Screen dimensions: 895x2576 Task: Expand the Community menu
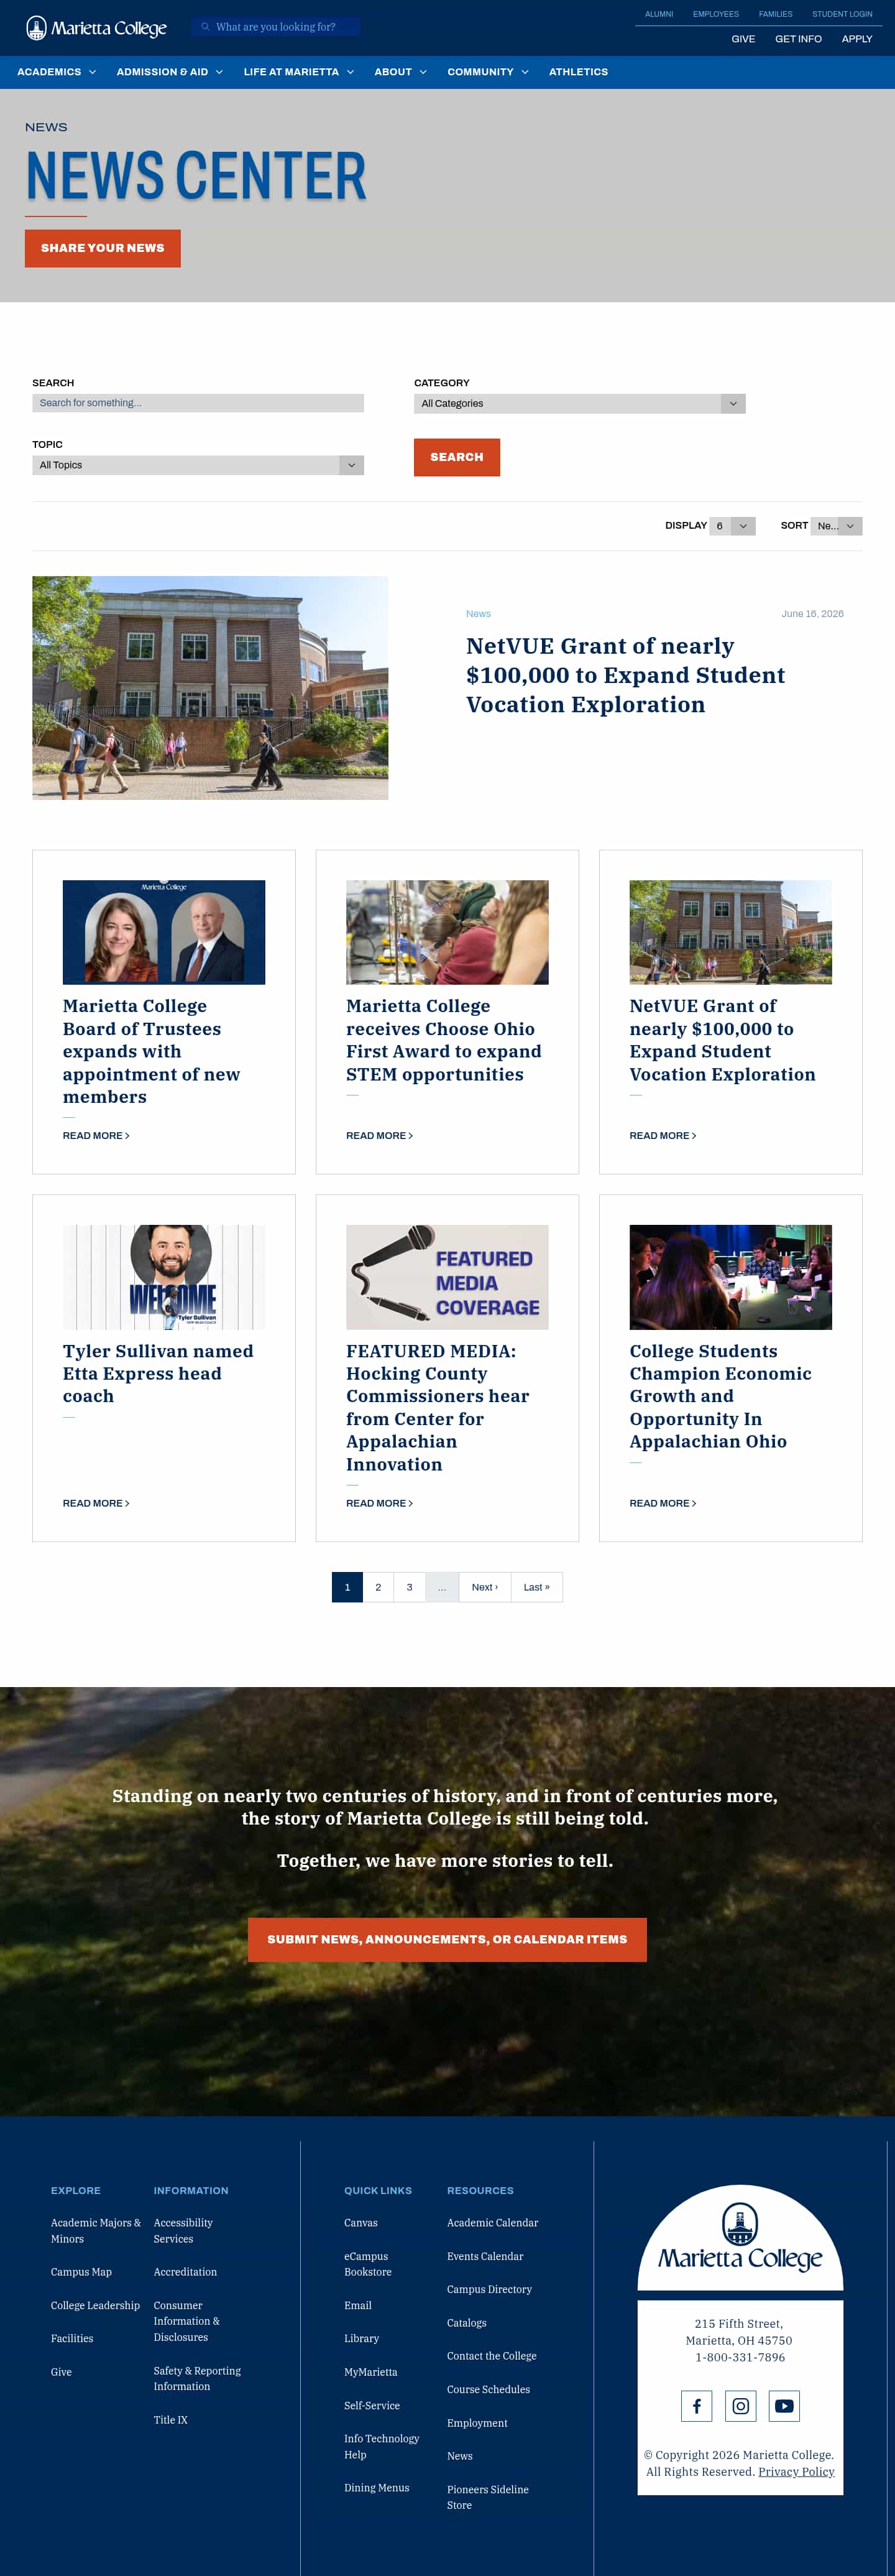click(489, 72)
